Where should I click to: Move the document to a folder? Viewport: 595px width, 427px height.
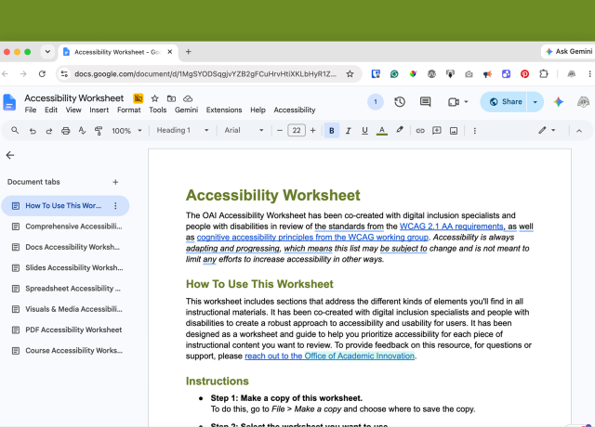coord(171,98)
